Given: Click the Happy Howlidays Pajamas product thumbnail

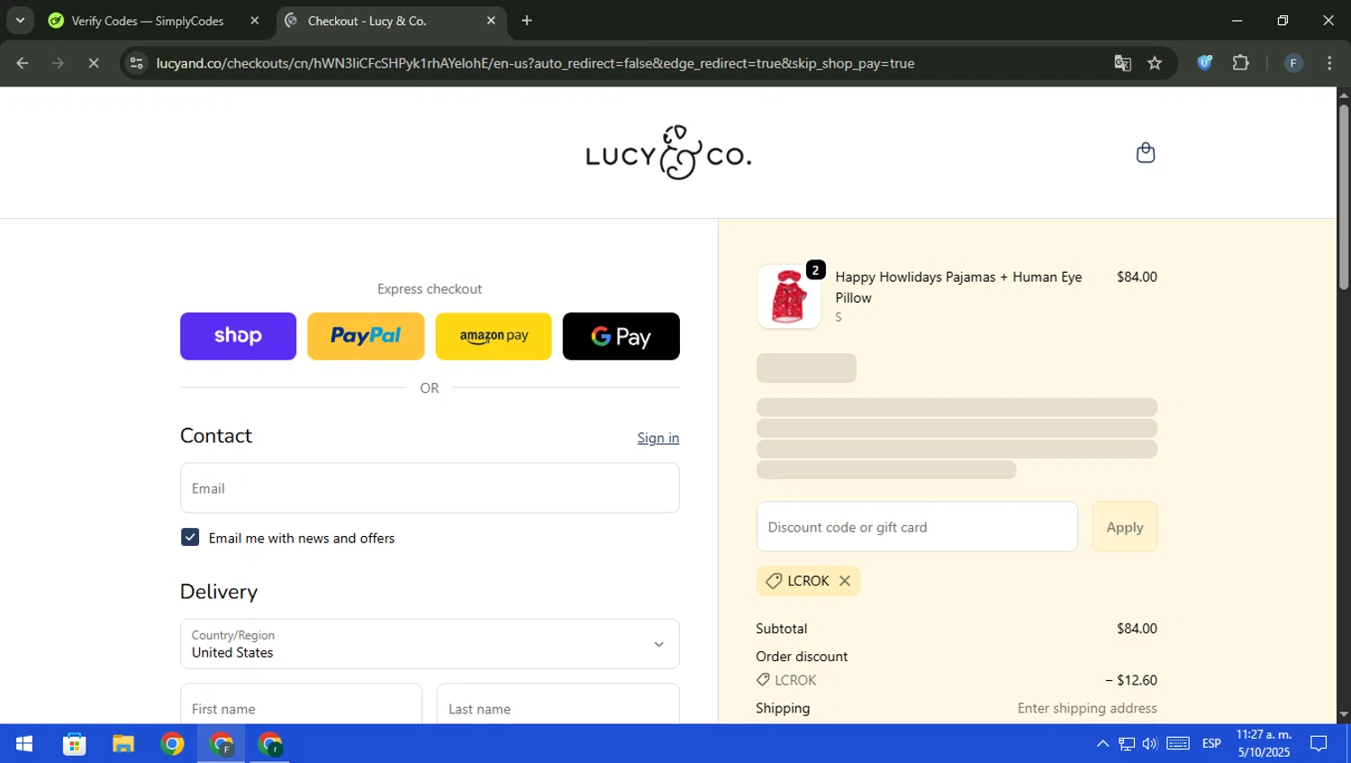Looking at the screenshot, I should 789,296.
